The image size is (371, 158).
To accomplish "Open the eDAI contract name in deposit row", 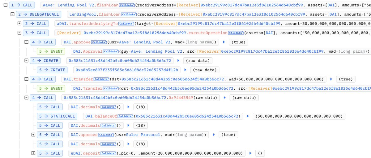I will [x=76, y=153].
